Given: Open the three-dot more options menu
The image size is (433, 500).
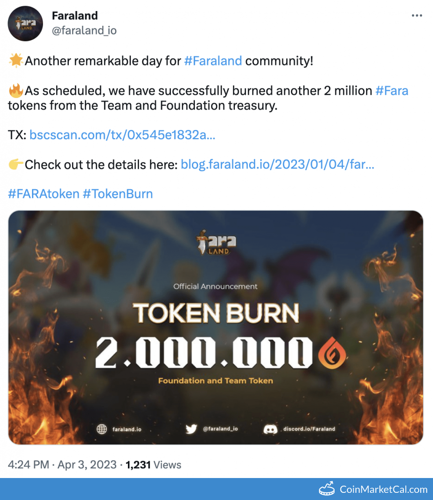Looking at the screenshot, I should [x=417, y=15].
